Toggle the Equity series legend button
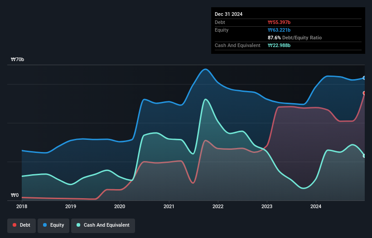The image size is (372, 238). (x=53, y=225)
